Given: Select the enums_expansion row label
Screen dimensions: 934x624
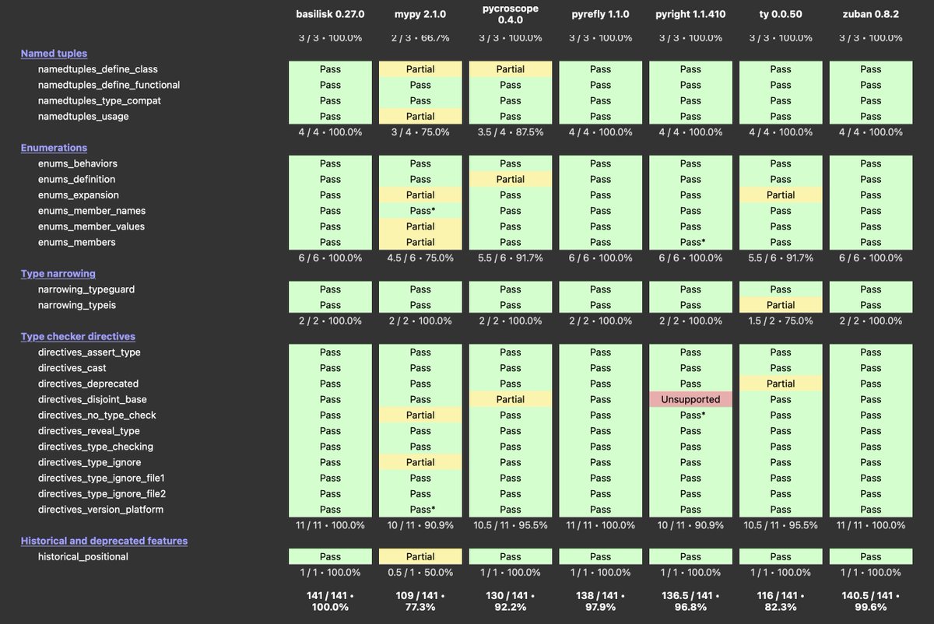Looking at the screenshot, I should coord(78,195).
